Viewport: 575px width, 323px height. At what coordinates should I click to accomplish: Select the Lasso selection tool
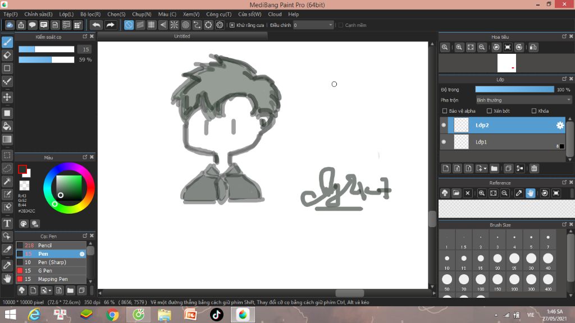7,168
